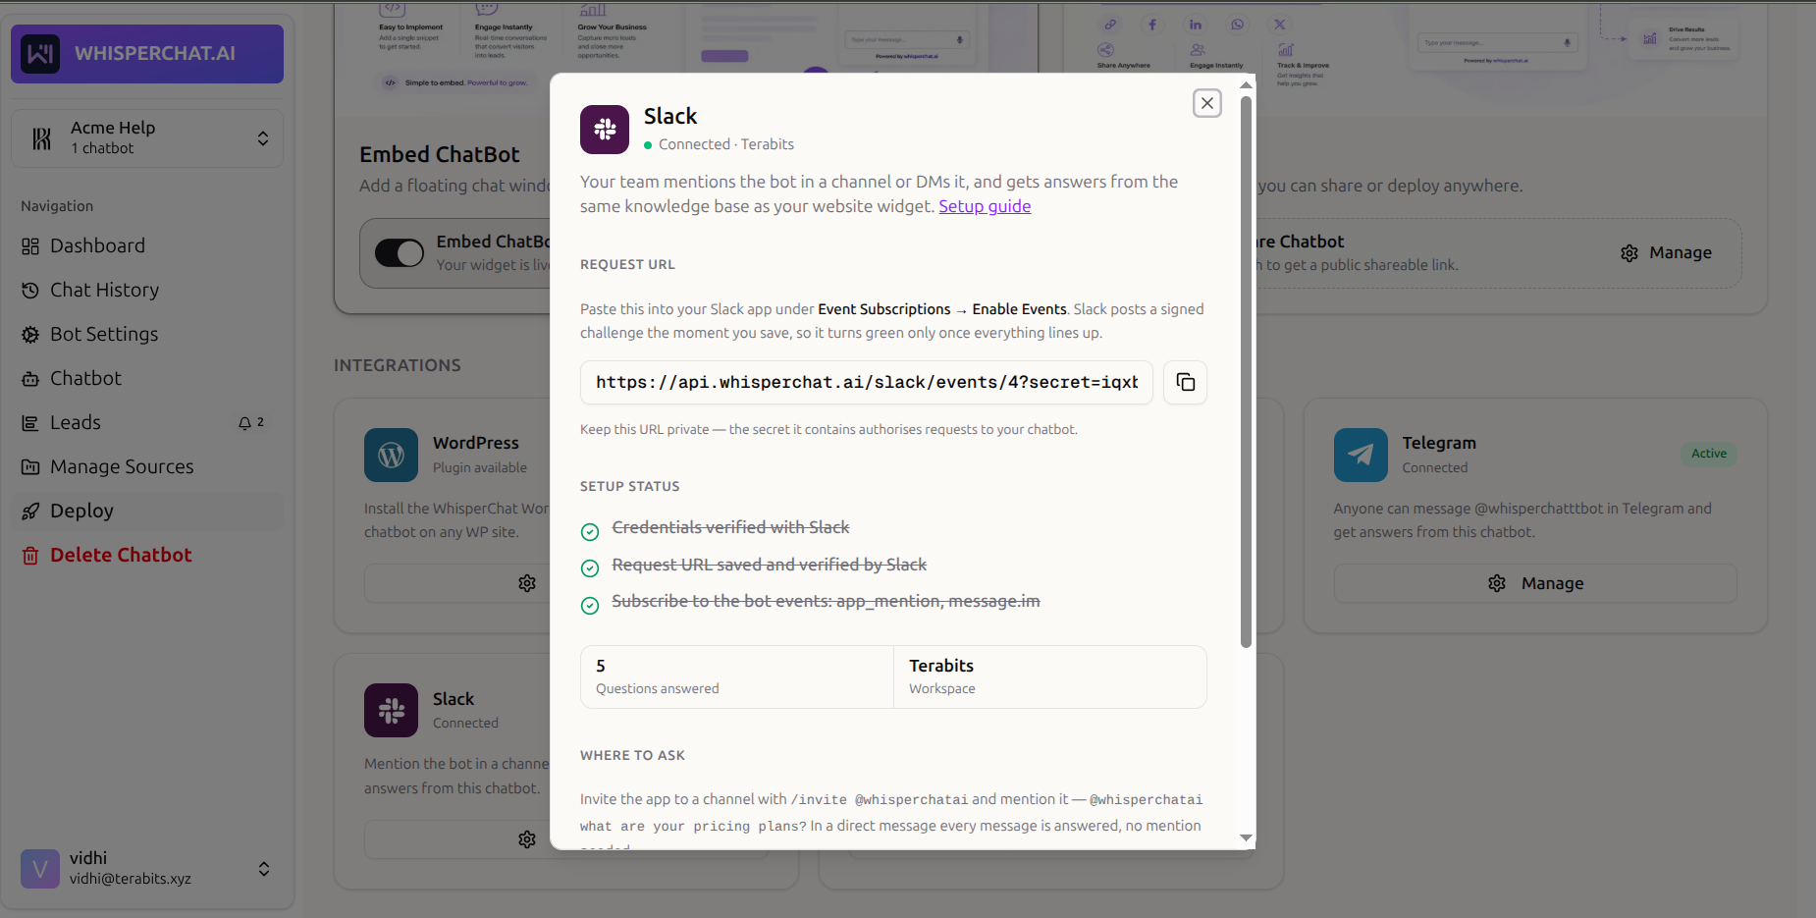Click the Share Chatbot gear icon
This screenshot has height=918, width=1816.
pos(1629,253)
